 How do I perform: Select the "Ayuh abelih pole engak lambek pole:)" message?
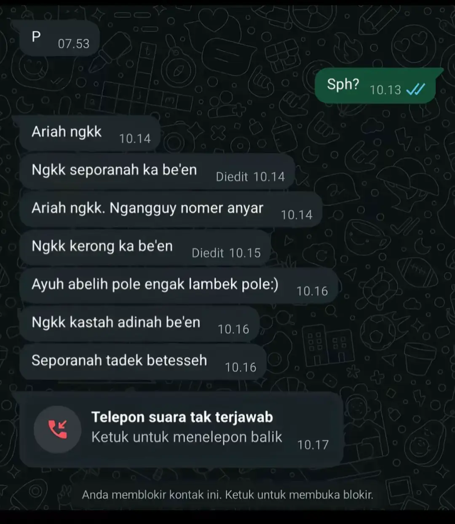point(179,286)
